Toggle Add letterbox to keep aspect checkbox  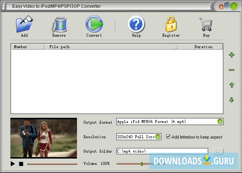point(168,137)
